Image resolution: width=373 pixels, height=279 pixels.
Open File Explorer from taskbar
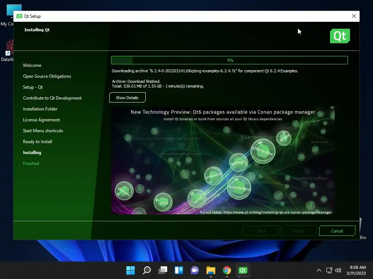pyautogui.click(x=211, y=270)
